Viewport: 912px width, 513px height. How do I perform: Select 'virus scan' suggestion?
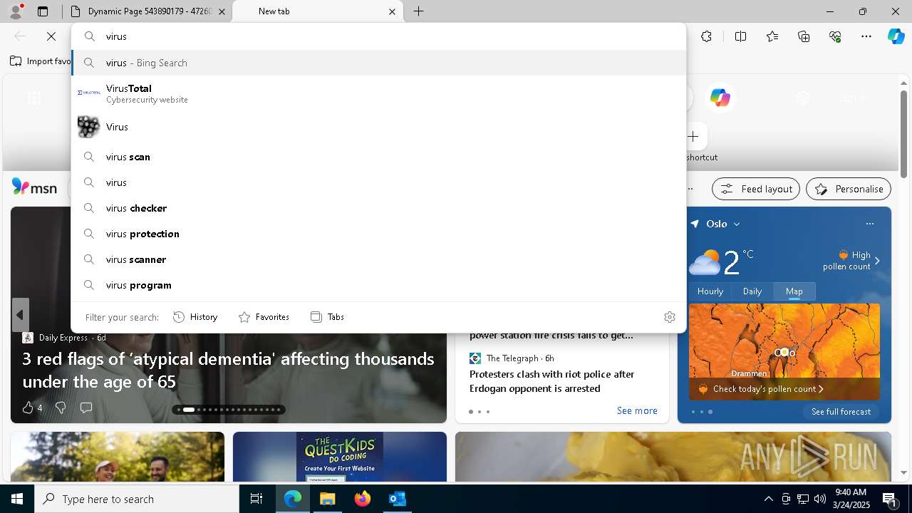point(378,157)
